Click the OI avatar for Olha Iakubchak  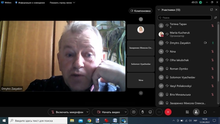(x=161, y=60)
